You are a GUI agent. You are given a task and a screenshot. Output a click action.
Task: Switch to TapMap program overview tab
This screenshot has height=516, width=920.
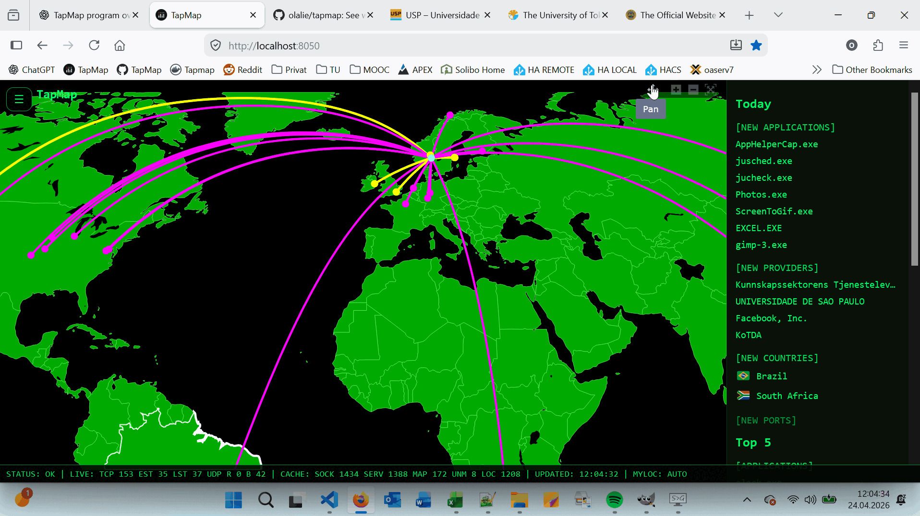(88, 15)
